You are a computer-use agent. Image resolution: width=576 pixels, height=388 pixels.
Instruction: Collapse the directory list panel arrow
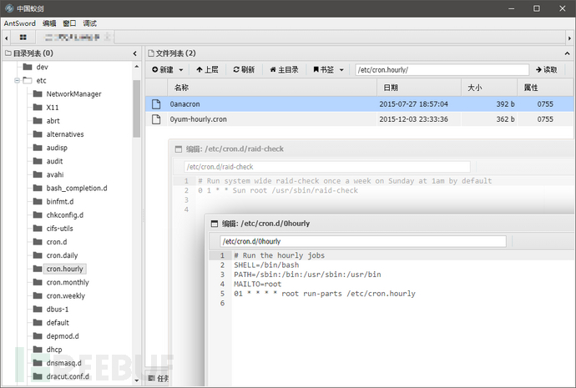tap(134, 53)
